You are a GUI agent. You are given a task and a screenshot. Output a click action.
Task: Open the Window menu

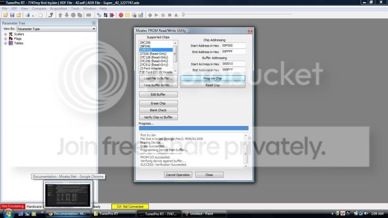click(90, 8)
